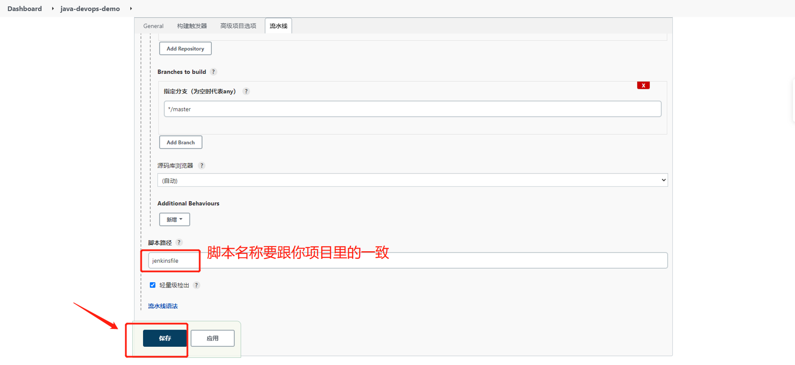This screenshot has height=365, width=795.
Task: Focus the branch specifier */master field
Action: pos(413,109)
